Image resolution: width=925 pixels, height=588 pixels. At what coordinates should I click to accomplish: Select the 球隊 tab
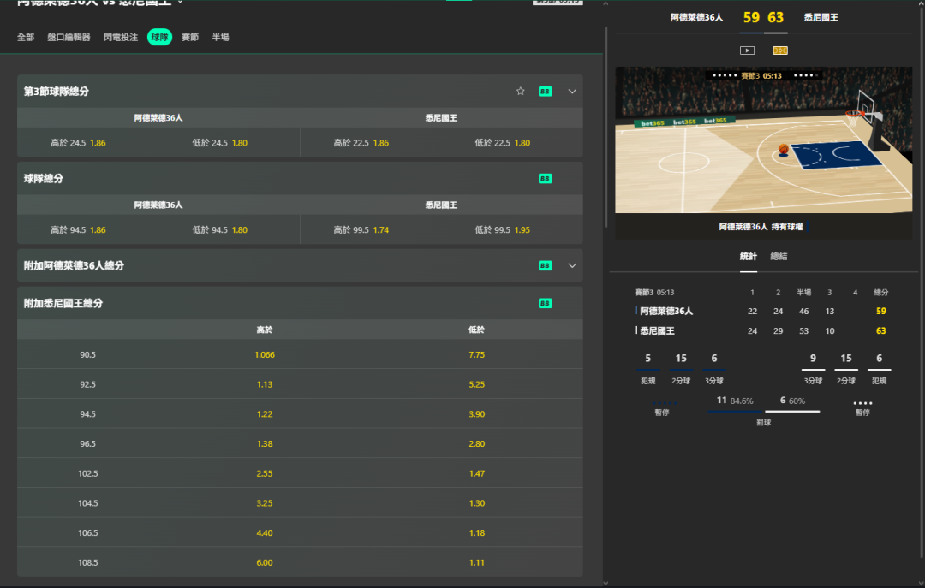coord(159,37)
